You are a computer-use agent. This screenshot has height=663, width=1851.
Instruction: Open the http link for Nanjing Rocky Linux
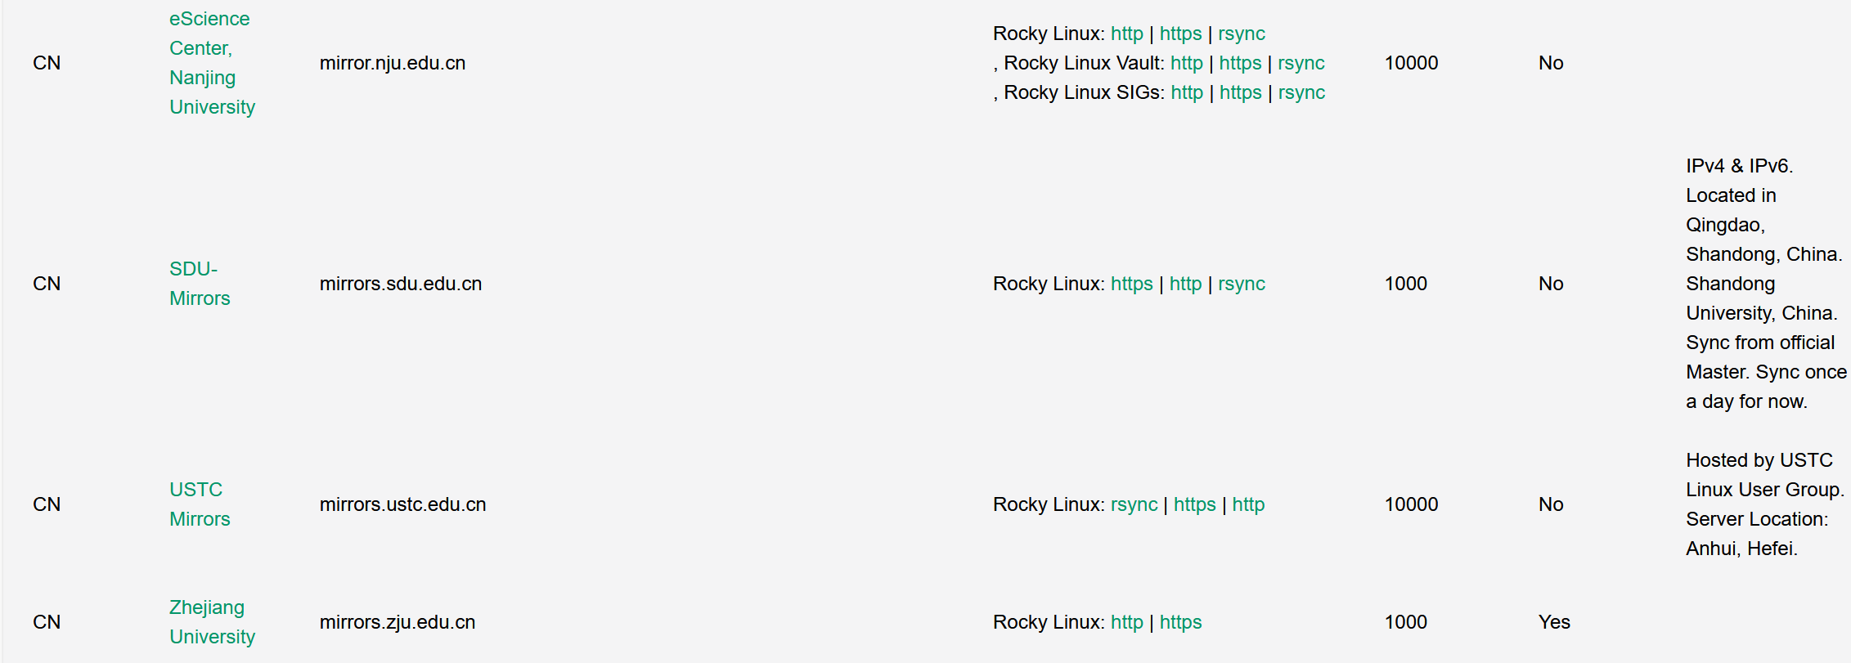[x=1126, y=34]
